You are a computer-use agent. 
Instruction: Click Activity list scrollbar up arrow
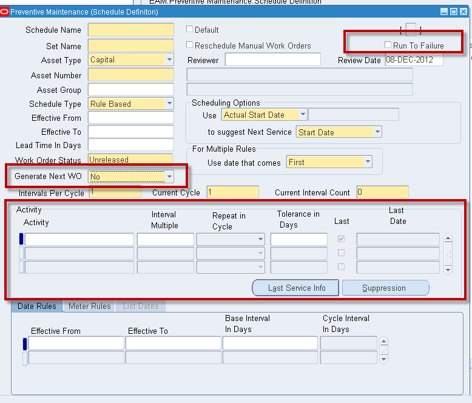tap(448, 239)
